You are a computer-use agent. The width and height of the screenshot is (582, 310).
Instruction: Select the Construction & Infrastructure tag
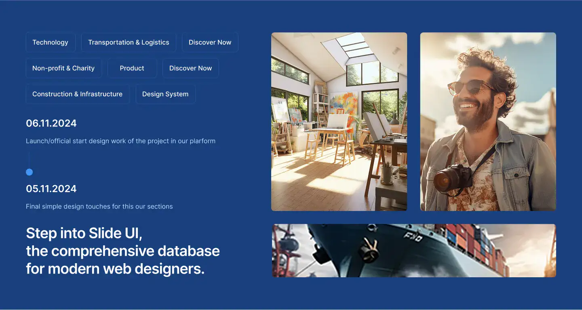point(77,94)
